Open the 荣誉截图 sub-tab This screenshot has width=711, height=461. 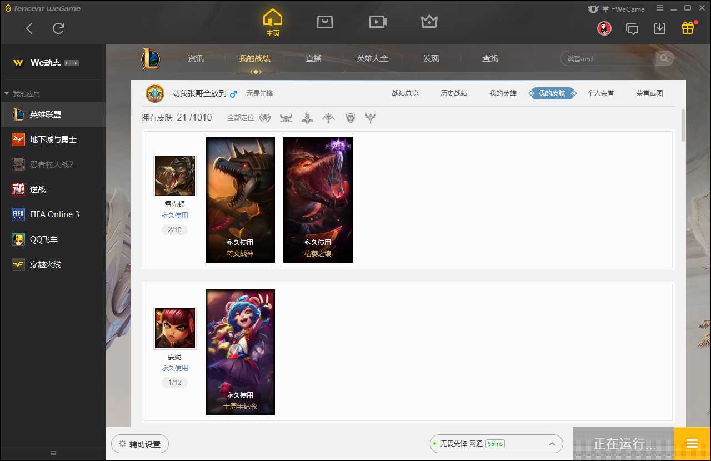tap(650, 93)
